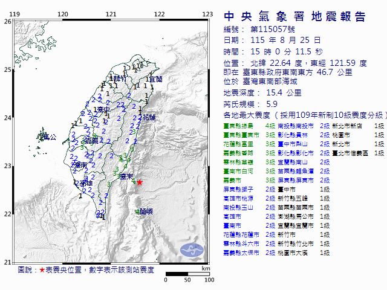Click list entry 屏東縣屏東市 2級
The image size is (387, 290).
coord(304,180)
